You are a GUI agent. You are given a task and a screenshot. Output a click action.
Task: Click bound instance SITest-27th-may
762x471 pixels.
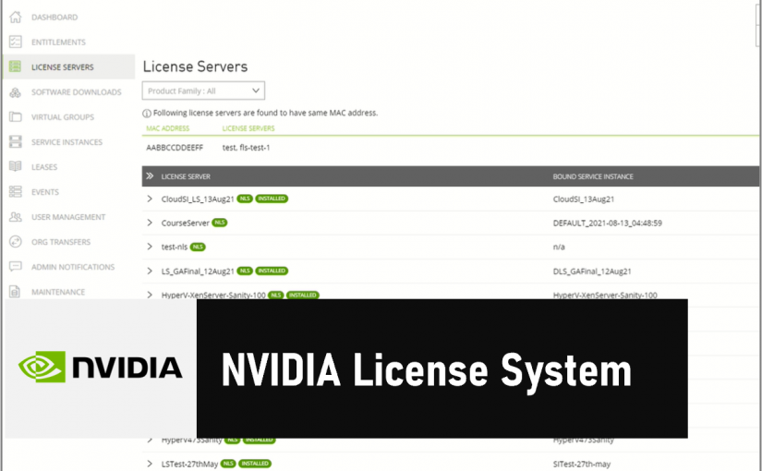click(582, 465)
